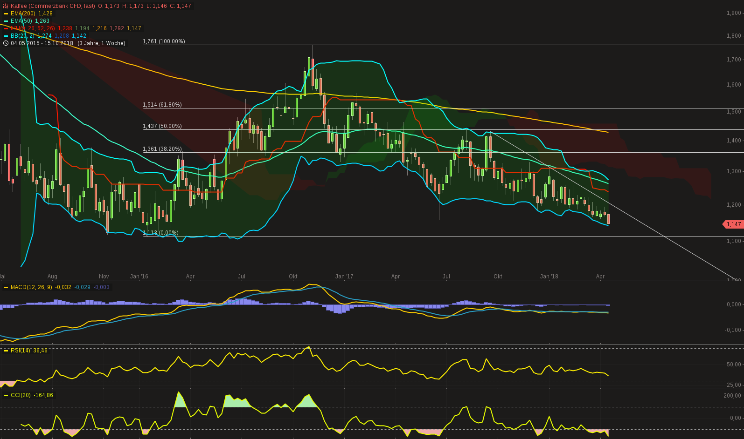Click the Jan '17 time axis label
Screen dimensions: 744x439
[x=344, y=277]
